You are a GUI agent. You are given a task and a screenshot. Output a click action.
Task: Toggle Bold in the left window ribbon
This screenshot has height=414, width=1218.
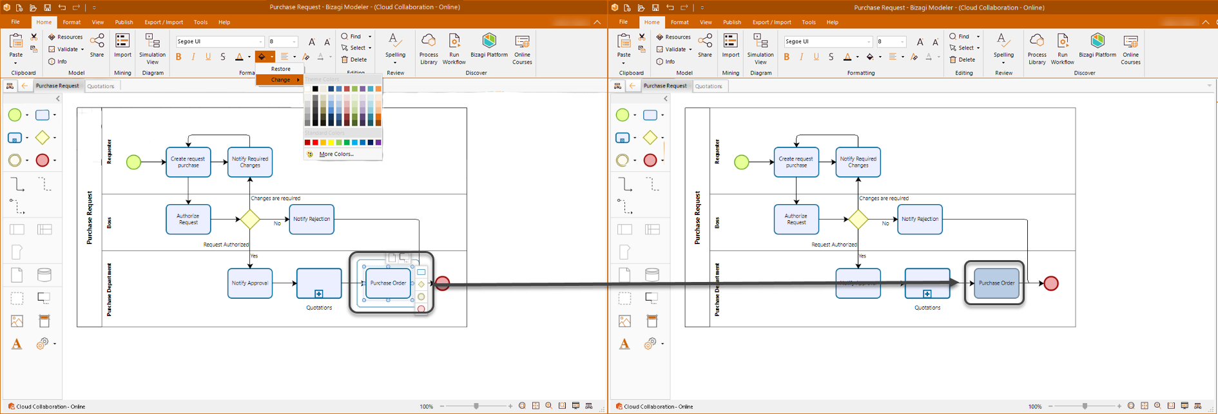point(179,57)
